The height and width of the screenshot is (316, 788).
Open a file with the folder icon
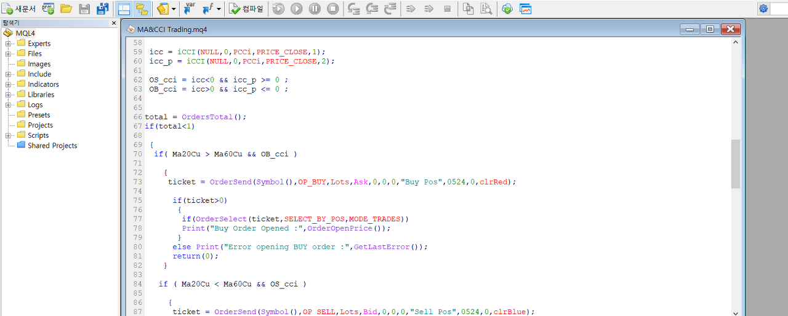tap(66, 9)
